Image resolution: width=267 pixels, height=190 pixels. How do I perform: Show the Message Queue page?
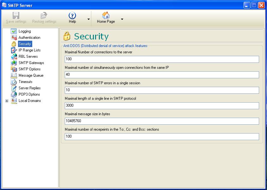point(31,75)
